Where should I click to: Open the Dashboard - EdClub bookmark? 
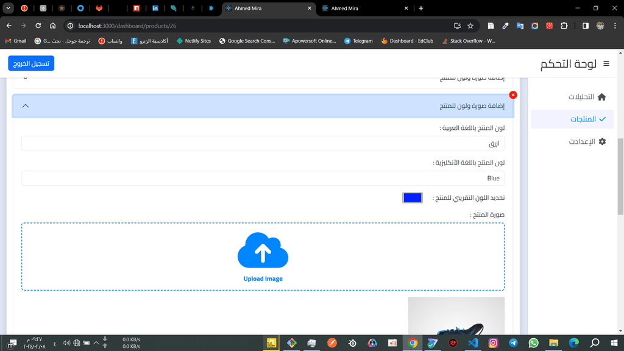[x=408, y=41]
